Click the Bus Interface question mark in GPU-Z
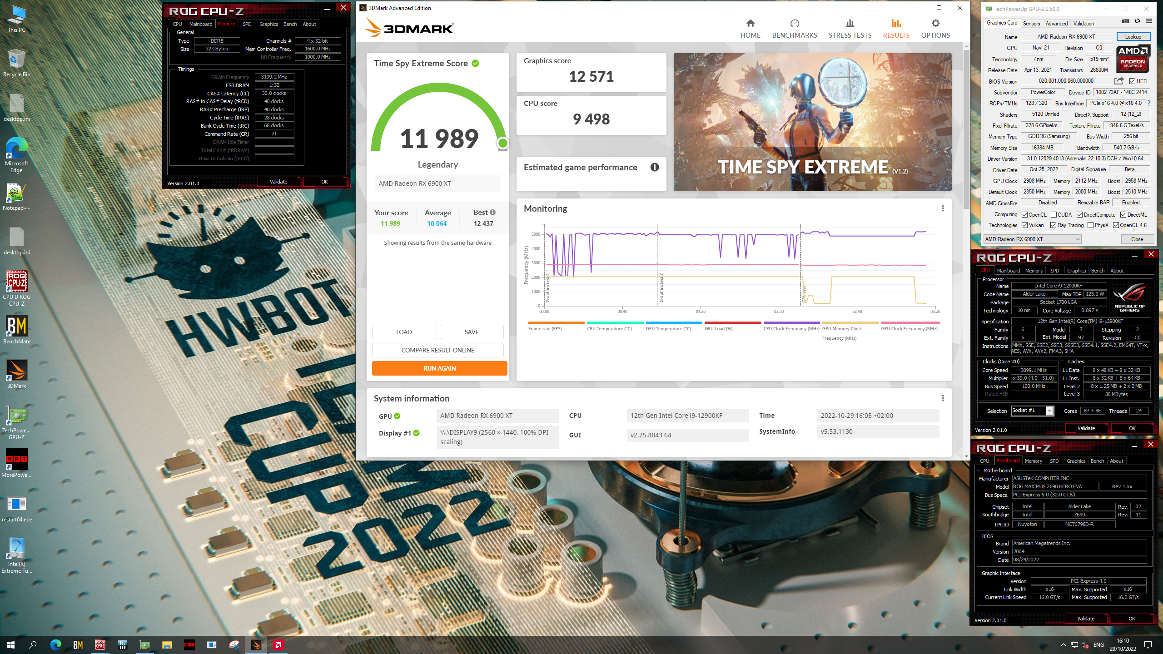 click(x=1149, y=103)
